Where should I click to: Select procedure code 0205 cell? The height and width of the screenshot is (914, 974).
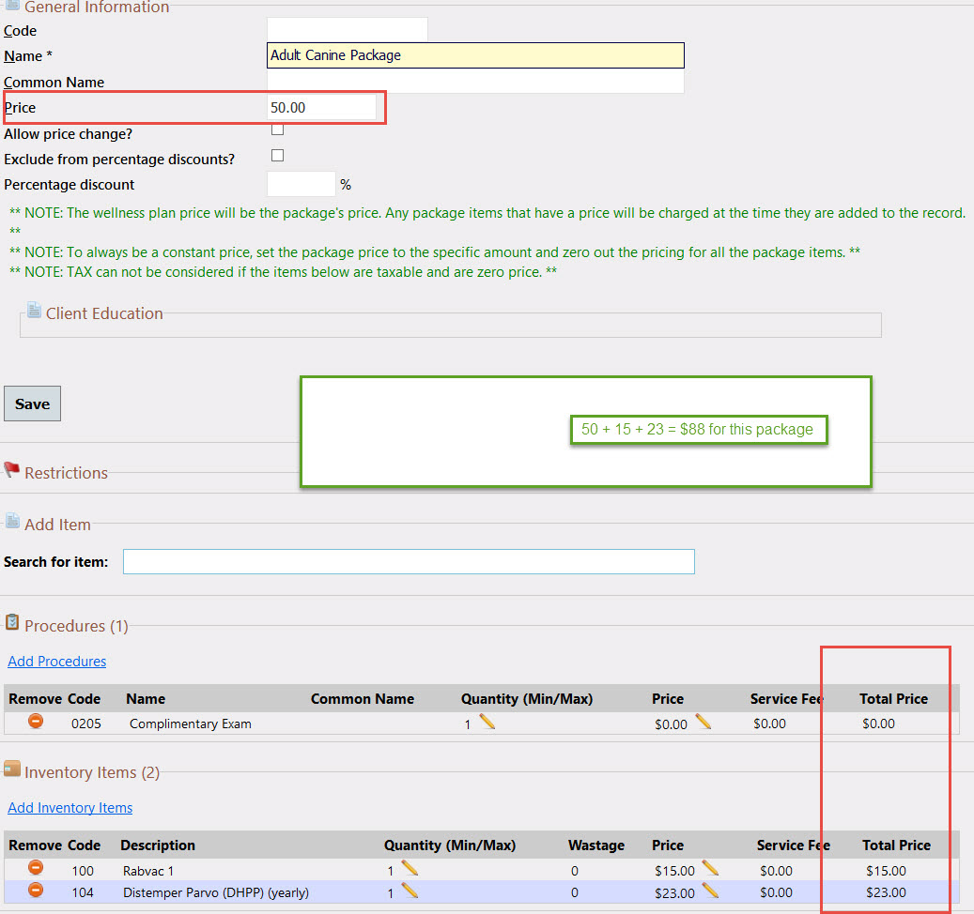85,724
